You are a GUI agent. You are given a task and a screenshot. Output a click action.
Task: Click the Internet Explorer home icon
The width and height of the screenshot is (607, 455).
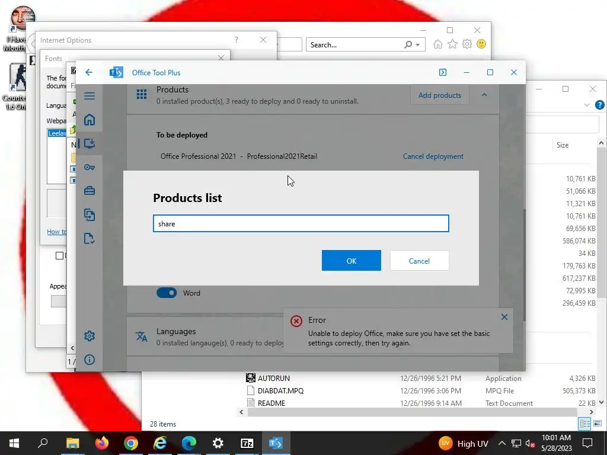click(x=438, y=44)
